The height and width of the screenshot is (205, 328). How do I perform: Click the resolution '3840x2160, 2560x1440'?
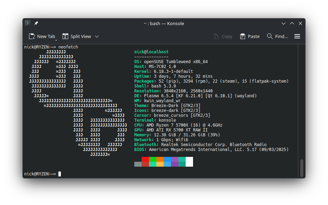tap(188, 91)
